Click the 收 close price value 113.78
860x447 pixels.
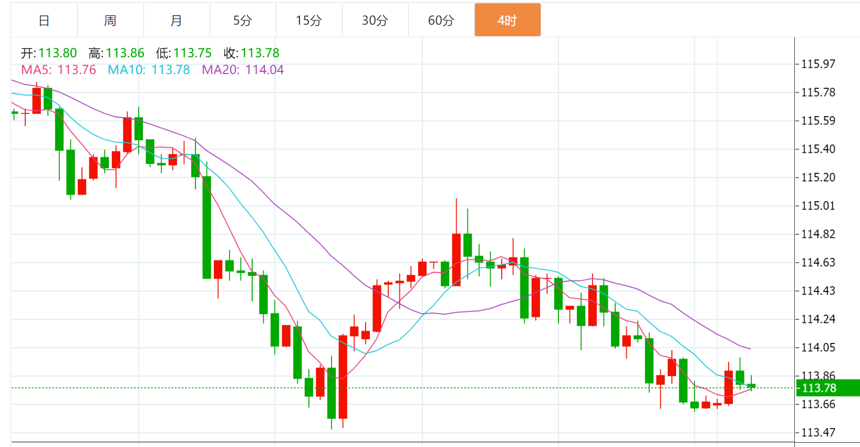tap(260, 53)
